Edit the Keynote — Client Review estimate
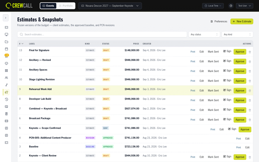This screenshot has width=259, height=162. coord(201,157)
